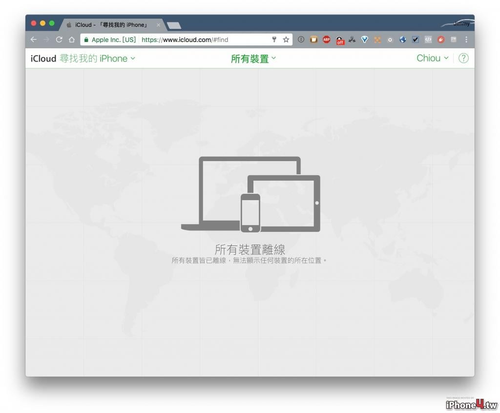Image resolution: width=500 pixels, height=413 pixels.
Task: Reload the iCloud page
Action: coord(59,40)
